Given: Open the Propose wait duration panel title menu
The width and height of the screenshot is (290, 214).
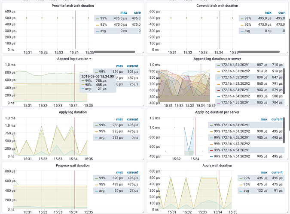Looking at the screenshot, I should 73,166.
